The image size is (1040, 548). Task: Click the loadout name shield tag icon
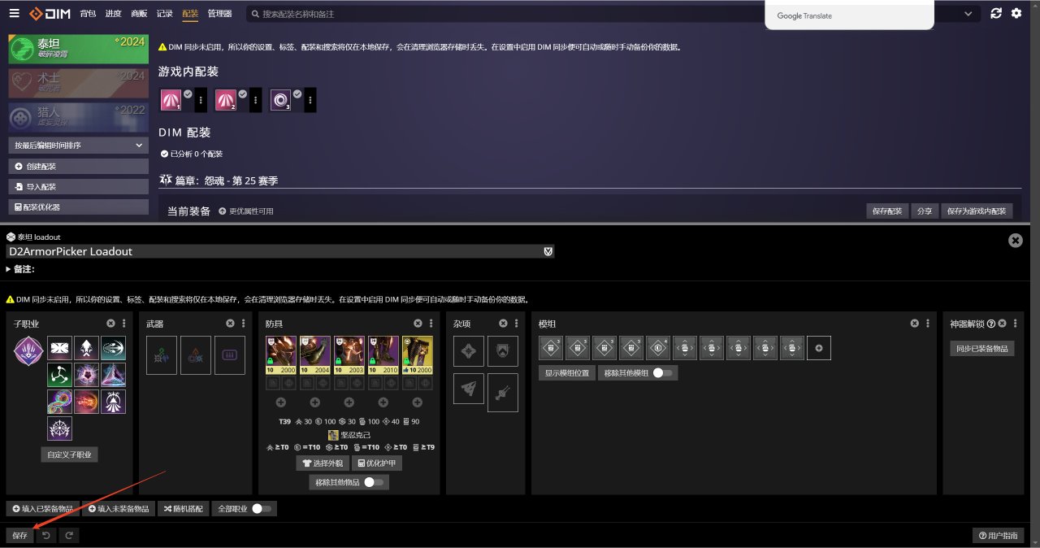click(548, 252)
